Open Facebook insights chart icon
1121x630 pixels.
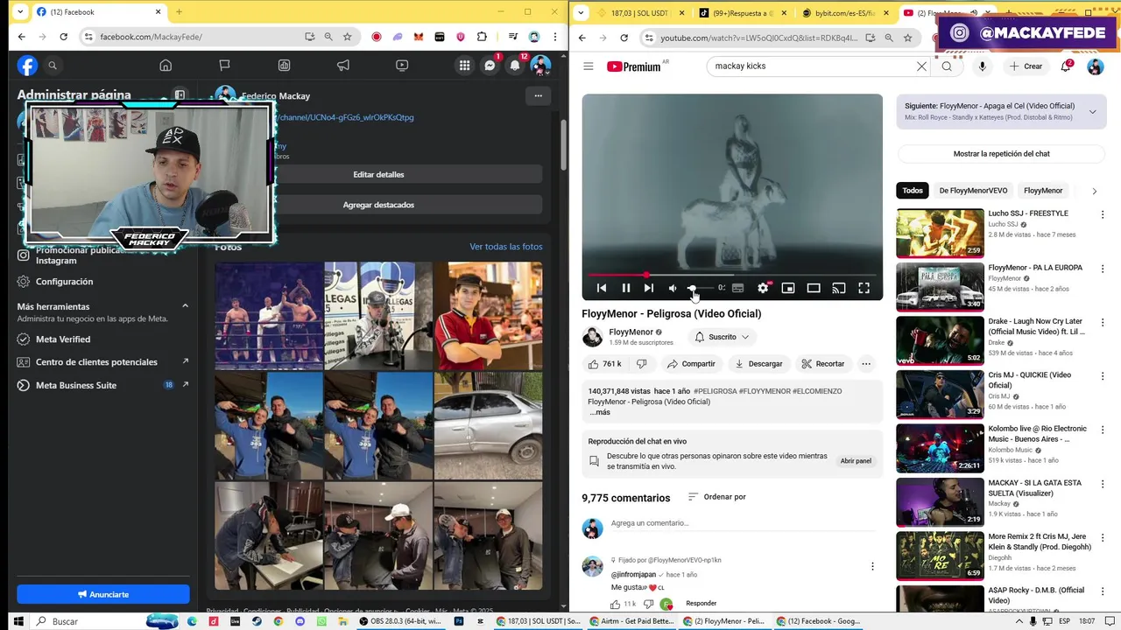coord(284,66)
